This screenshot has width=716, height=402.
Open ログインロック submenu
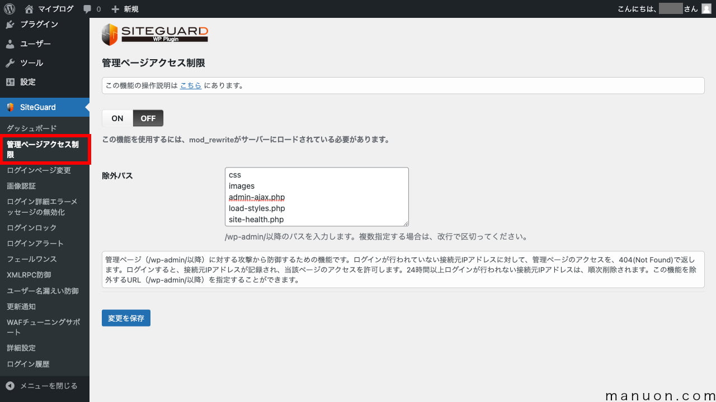coord(31,228)
